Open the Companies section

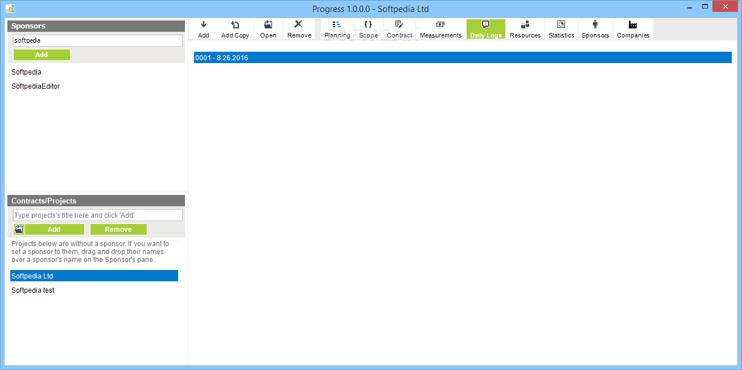[x=633, y=29]
